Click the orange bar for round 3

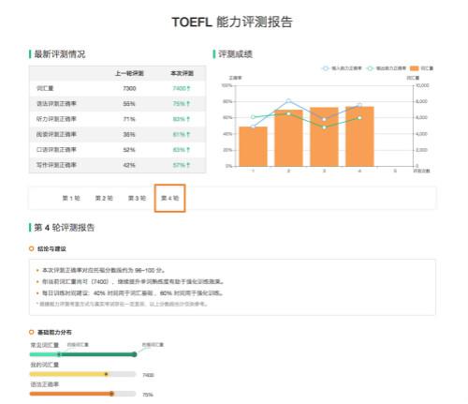point(324,137)
